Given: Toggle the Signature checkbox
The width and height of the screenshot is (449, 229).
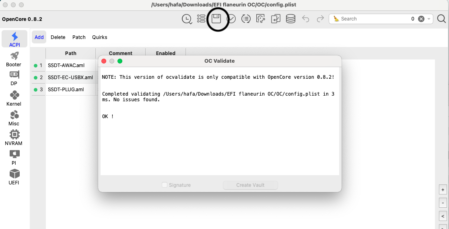Looking at the screenshot, I should [x=165, y=185].
